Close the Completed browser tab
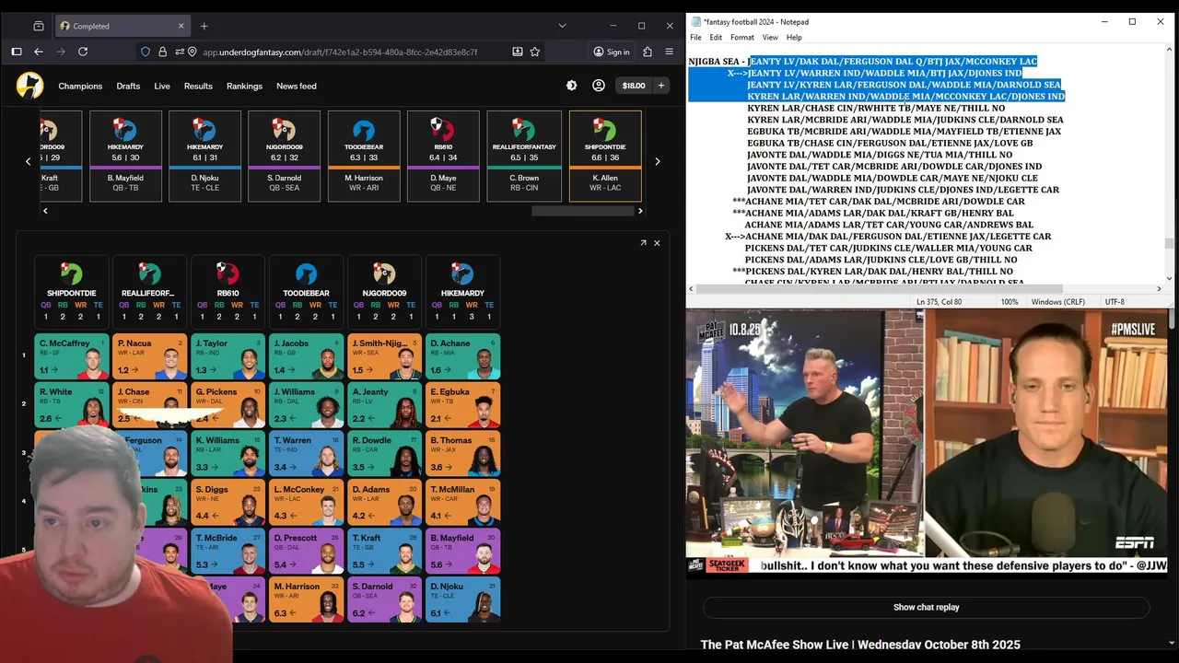This screenshot has width=1179, height=663. [x=181, y=26]
